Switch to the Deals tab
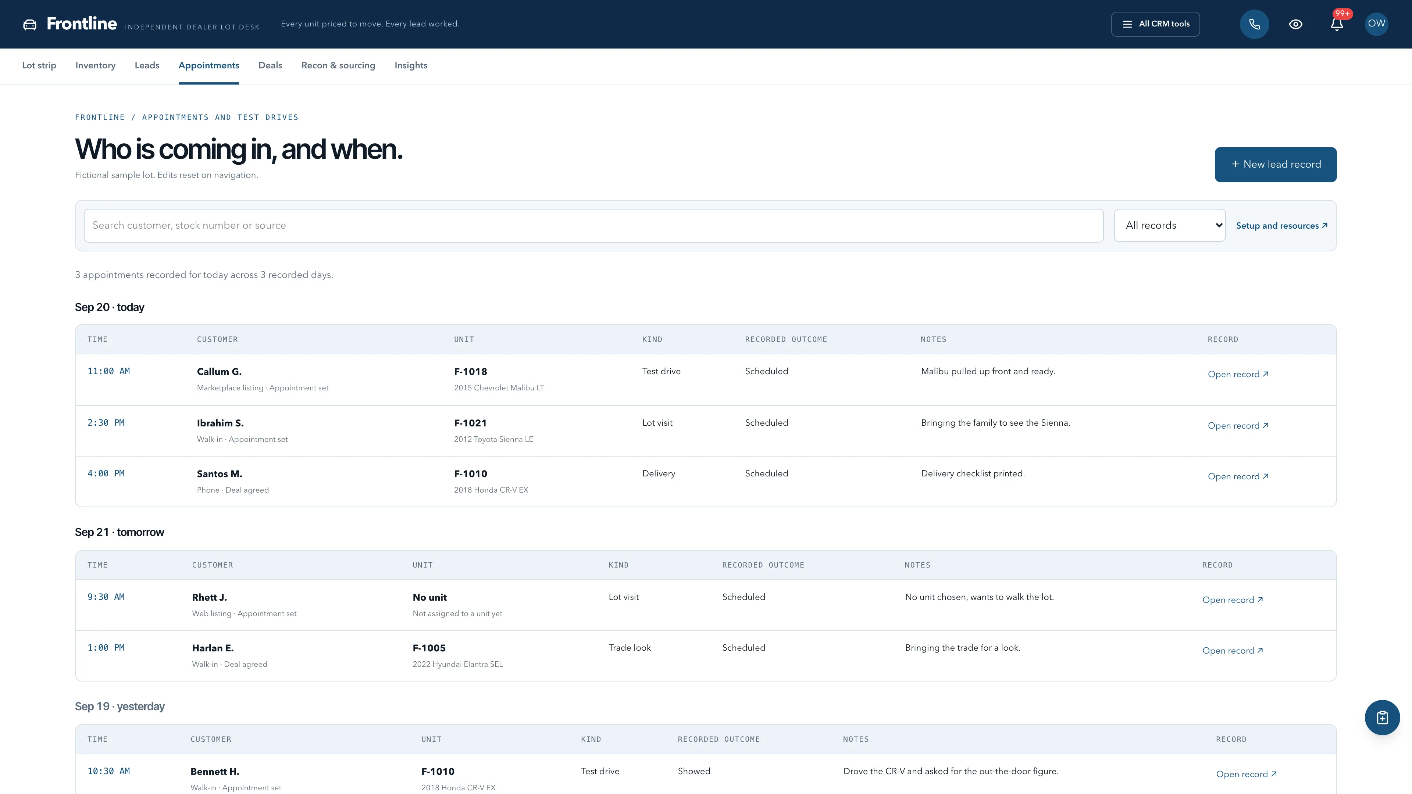This screenshot has height=794, width=1412. click(270, 65)
